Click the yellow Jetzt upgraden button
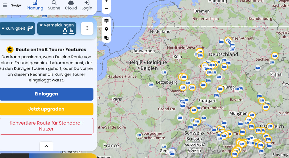The image size is (289, 158). coord(46,109)
